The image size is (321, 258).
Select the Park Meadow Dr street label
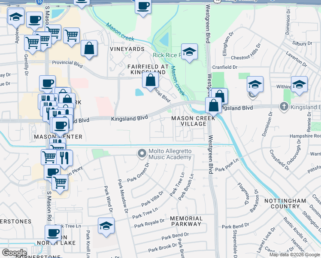[123, 196]
